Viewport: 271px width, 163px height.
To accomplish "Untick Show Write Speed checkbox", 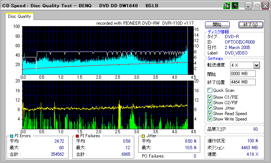I will [210, 119].
